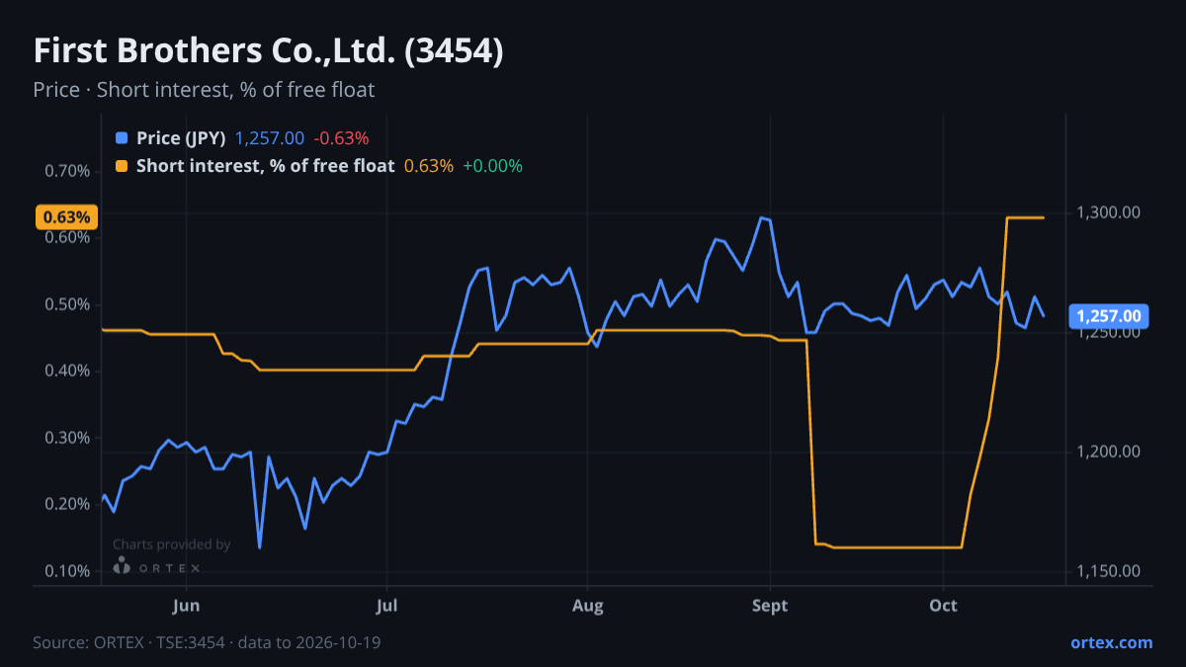Click the subtitle 'Price · Short interest, % of free float'

(x=204, y=90)
